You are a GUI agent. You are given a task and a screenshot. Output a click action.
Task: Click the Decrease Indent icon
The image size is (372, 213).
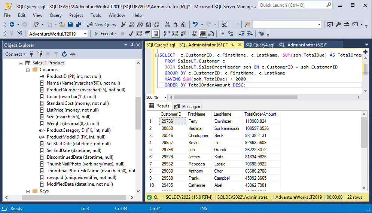click(242, 34)
